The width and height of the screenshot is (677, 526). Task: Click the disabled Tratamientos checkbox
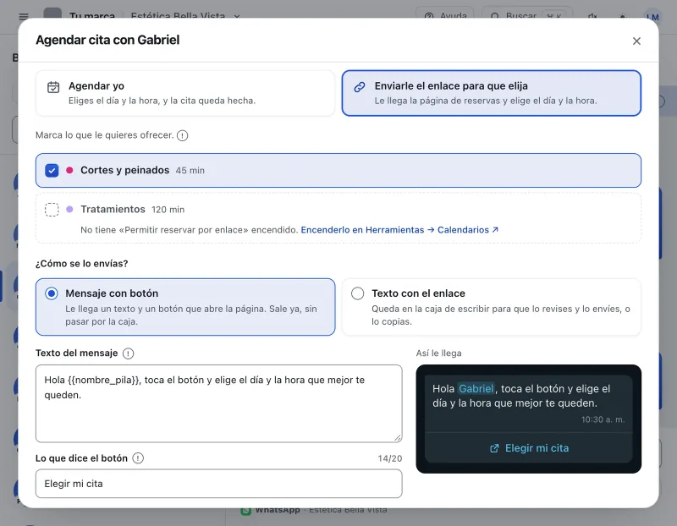click(x=52, y=209)
